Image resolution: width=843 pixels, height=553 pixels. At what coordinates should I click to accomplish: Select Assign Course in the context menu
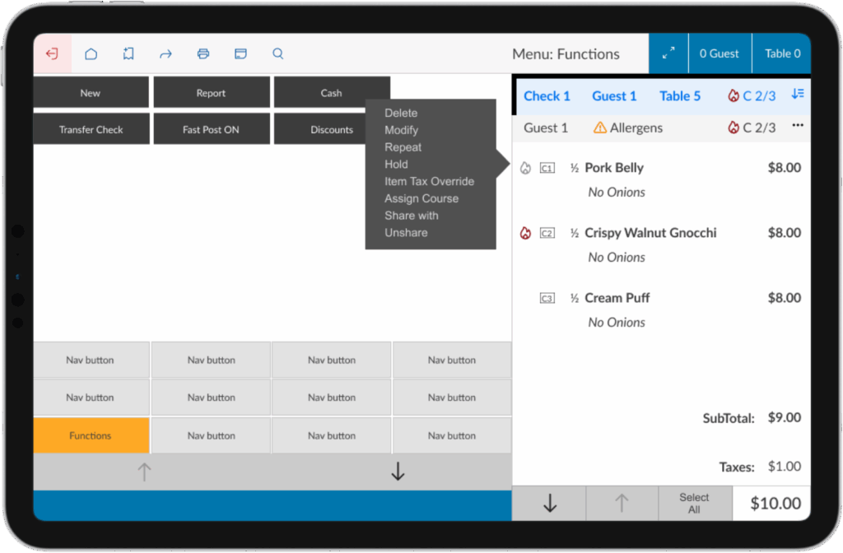(421, 198)
